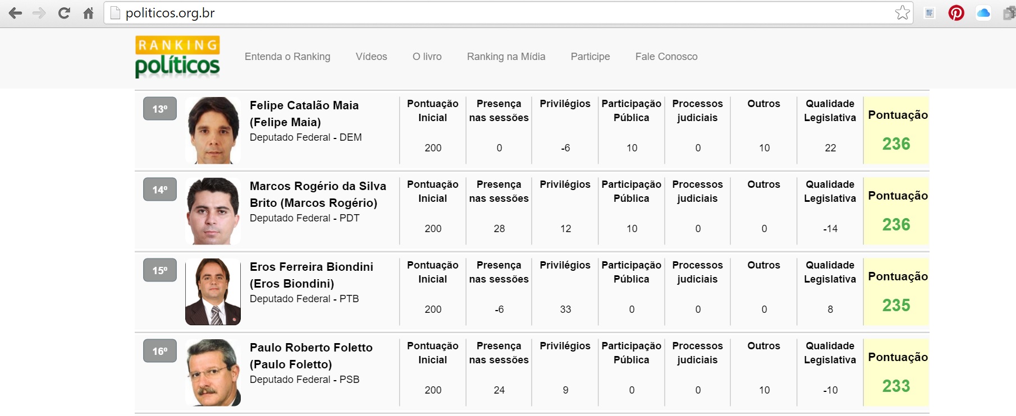1016x416 pixels.
Task: Bookmark the page with the star icon
Action: tap(902, 13)
